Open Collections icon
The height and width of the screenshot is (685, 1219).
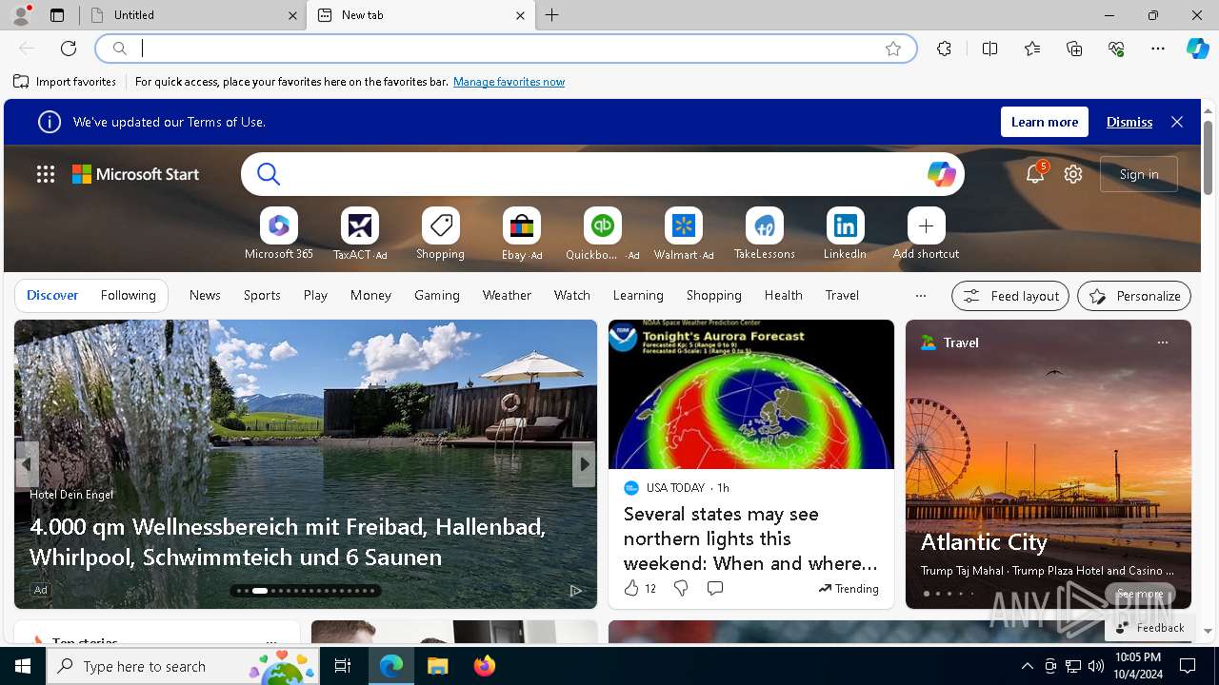coord(1074,49)
